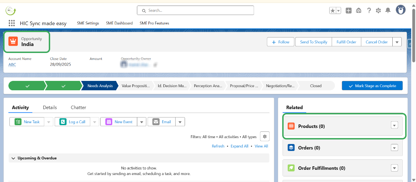Image resolution: width=416 pixels, height=182 pixels.
Task: Open the setup gear icon
Action: tap(378, 10)
